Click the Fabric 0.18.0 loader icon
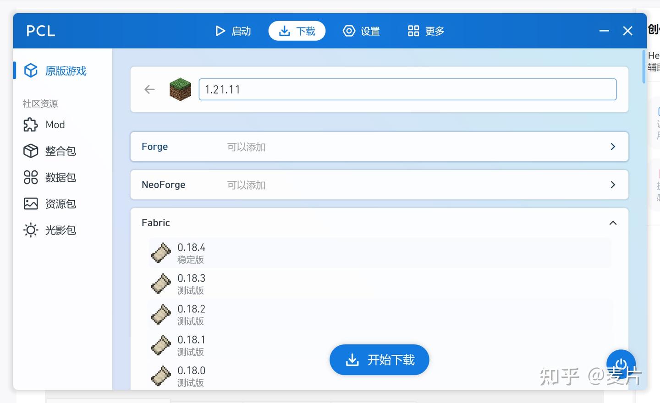Image resolution: width=660 pixels, height=403 pixels. 161,376
